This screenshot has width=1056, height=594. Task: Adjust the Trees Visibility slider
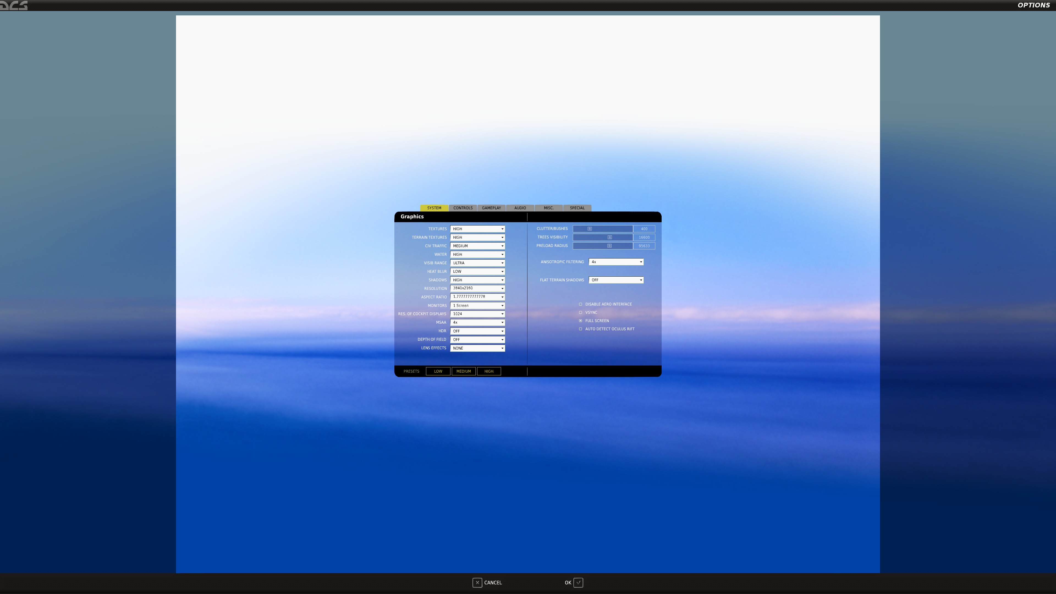(603, 237)
